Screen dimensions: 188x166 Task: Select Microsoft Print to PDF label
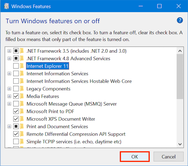tap(50, 111)
